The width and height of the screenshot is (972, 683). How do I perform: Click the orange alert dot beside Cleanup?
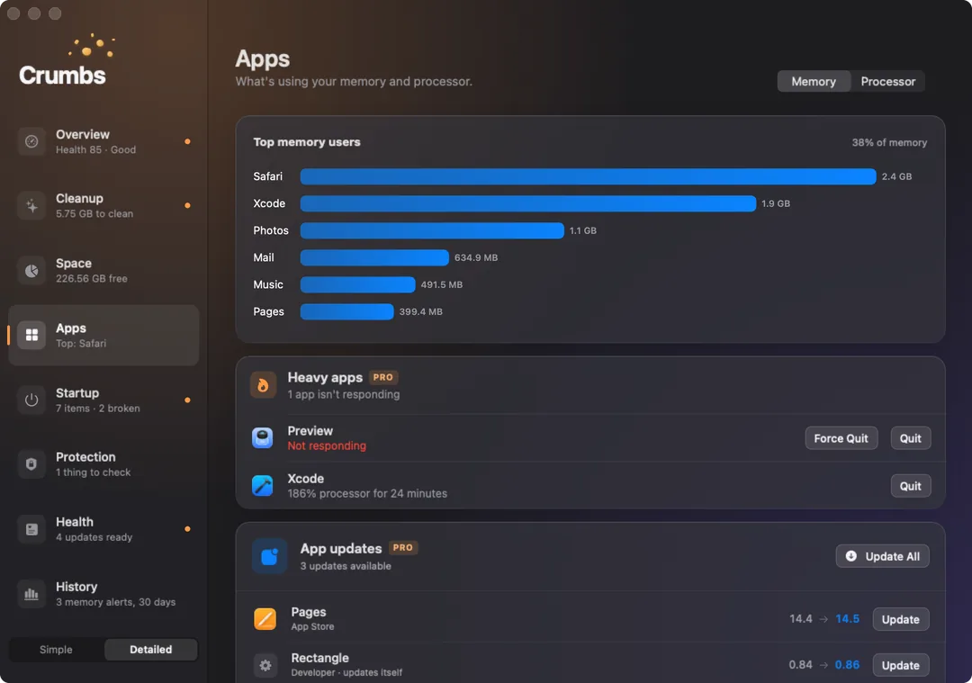click(x=187, y=205)
